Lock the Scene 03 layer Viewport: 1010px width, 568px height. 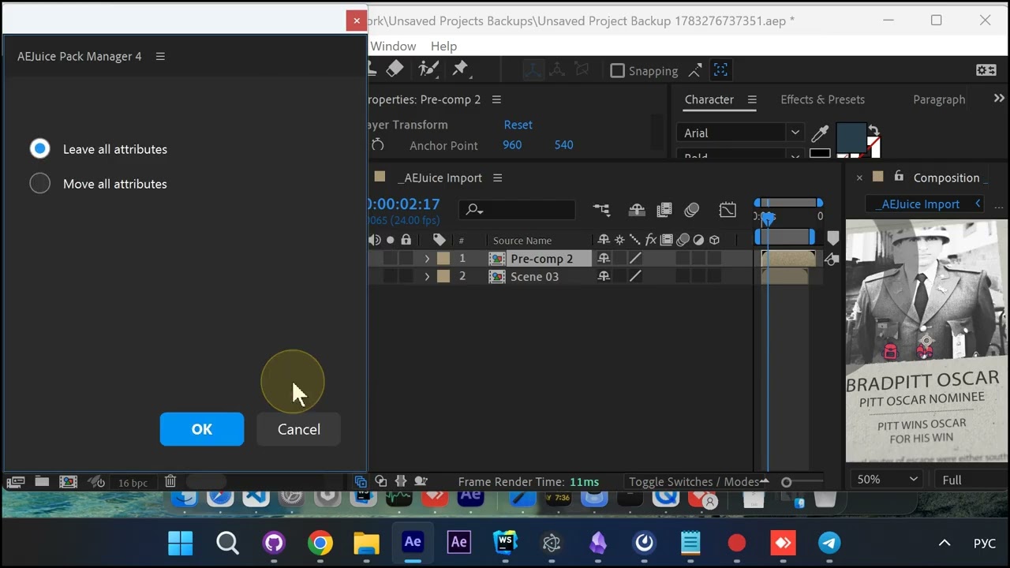(x=406, y=276)
